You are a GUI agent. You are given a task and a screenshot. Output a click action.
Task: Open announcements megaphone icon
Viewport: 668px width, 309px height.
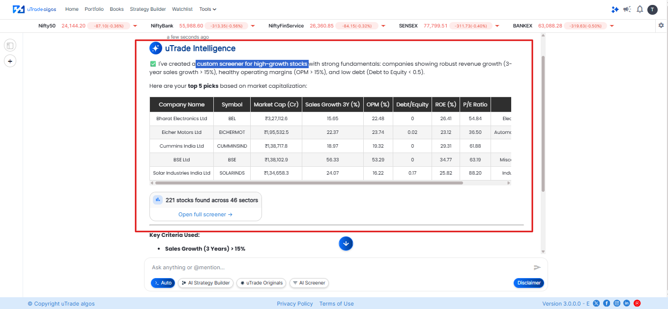coord(627,9)
